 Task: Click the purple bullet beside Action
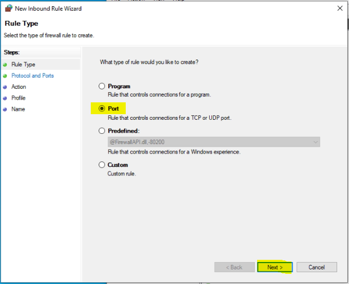pos(5,87)
